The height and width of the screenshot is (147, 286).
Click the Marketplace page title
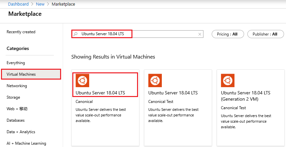pos(25,14)
